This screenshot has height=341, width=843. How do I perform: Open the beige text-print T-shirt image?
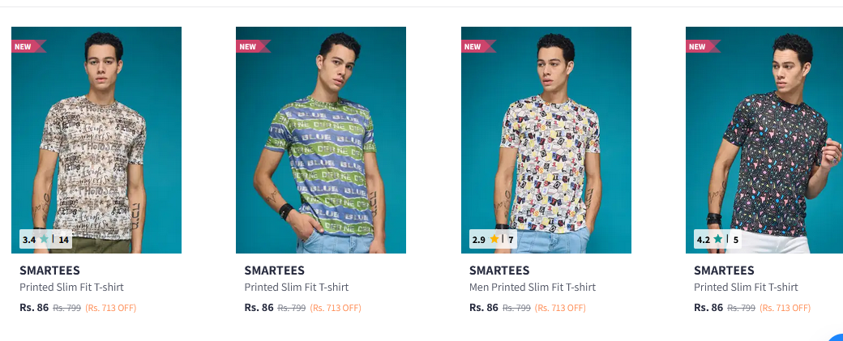pos(96,138)
